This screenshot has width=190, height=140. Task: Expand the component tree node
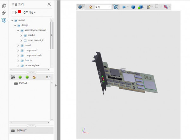tap(18, 51)
